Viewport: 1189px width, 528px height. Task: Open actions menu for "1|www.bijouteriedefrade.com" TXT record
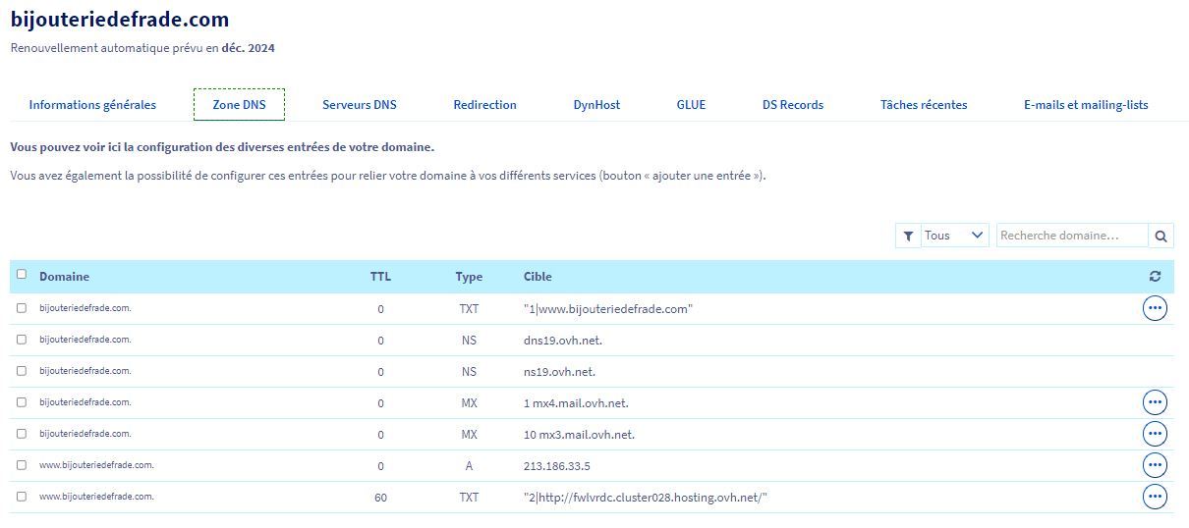(x=1155, y=308)
